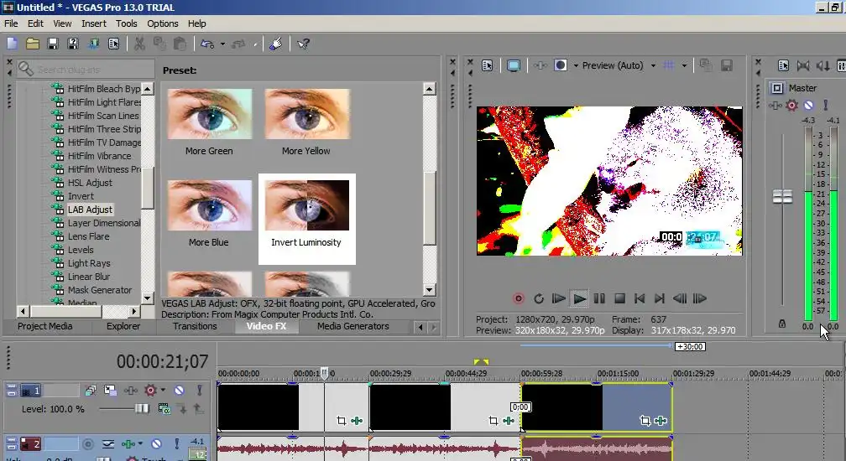Viewport: 846px width, 461px height.
Task: Toggle Master bus solo exclamation icon
Action: click(826, 106)
